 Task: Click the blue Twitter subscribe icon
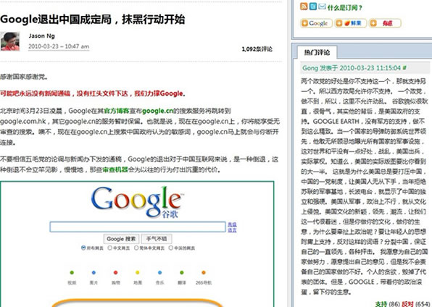[x=313, y=7]
